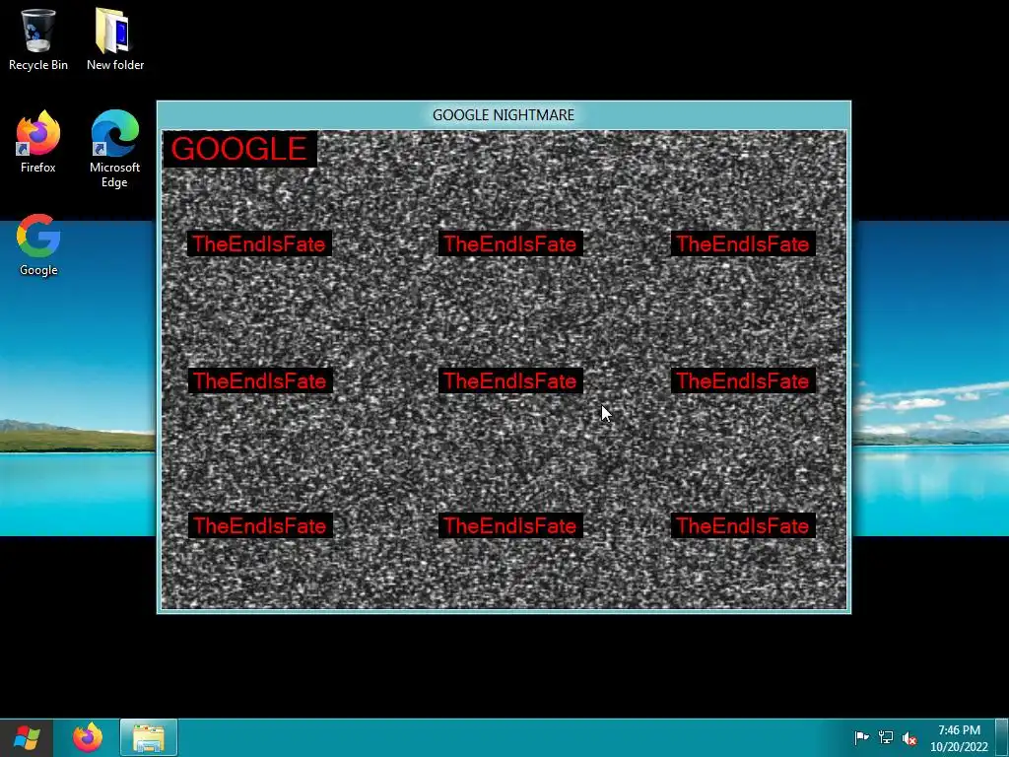This screenshot has width=1009, height=757.
Task: Click the GOOGLE NIGHTMARE window title bar
Action: [504, 115]
